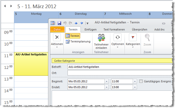Screen dimensions: 175x108
Task: Navigate to next week arrow
Action: [11, 6]
